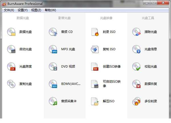Click the 光盘工具 column header
Viewport: 171px width, 123px height.
(x=148, y=18)
